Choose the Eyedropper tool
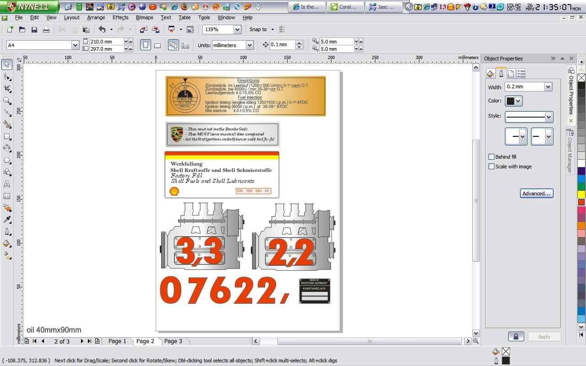Screen dimensions: 586x366 7,220
